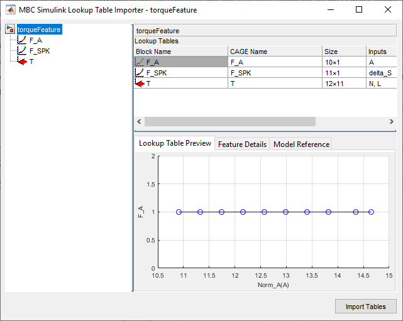The height and width of the screenshot is (321, 403).
Task: Close the Lookup Table Importer window
Action: click(387, 10)
